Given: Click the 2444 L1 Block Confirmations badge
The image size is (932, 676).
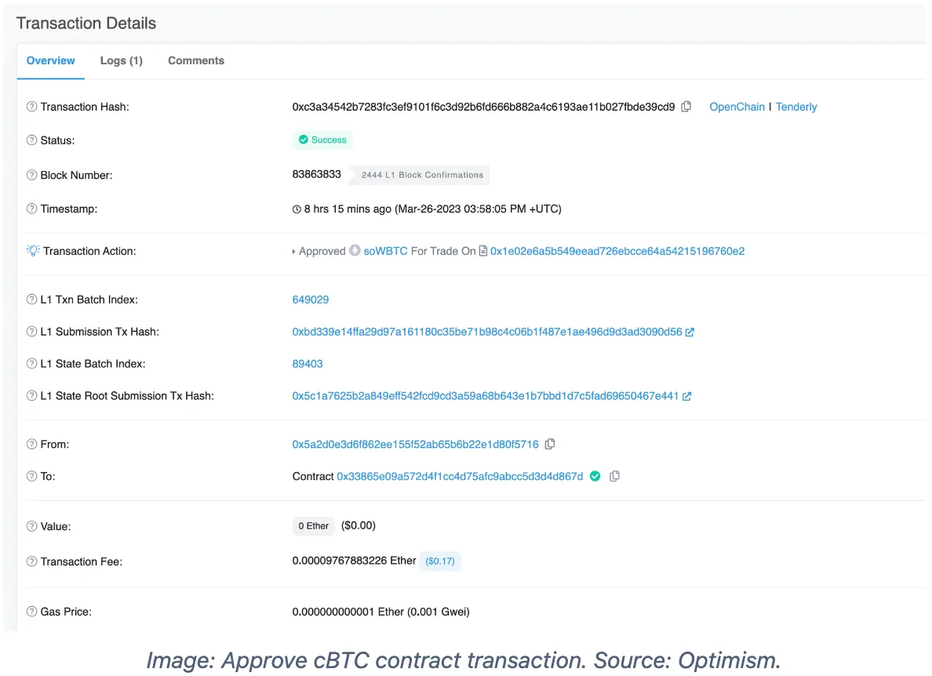Looking at the screenshot, I should click(x=419, y=175).
